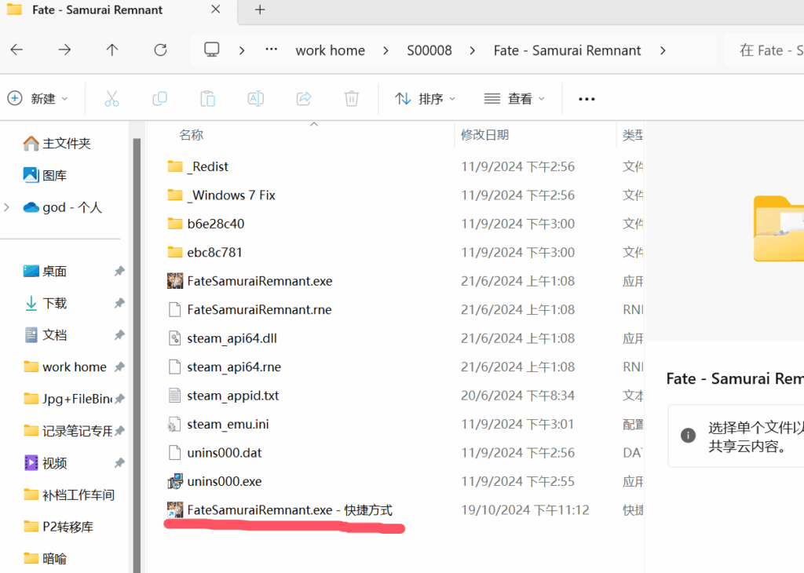Open a new tab with plus button
Viewport: 804px width, 573px height.
(260, 10)
